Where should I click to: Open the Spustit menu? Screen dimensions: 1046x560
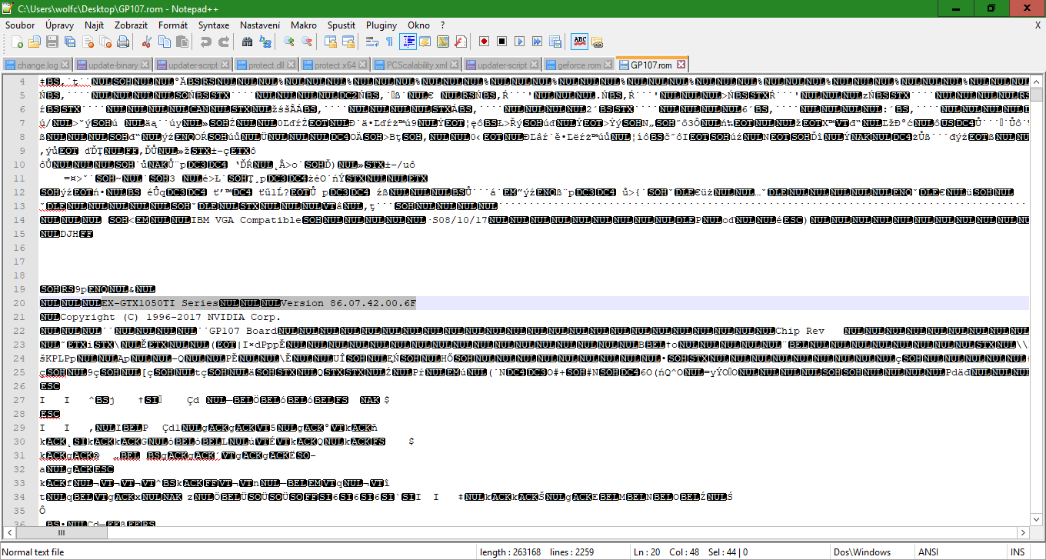[x=341, y=25]
